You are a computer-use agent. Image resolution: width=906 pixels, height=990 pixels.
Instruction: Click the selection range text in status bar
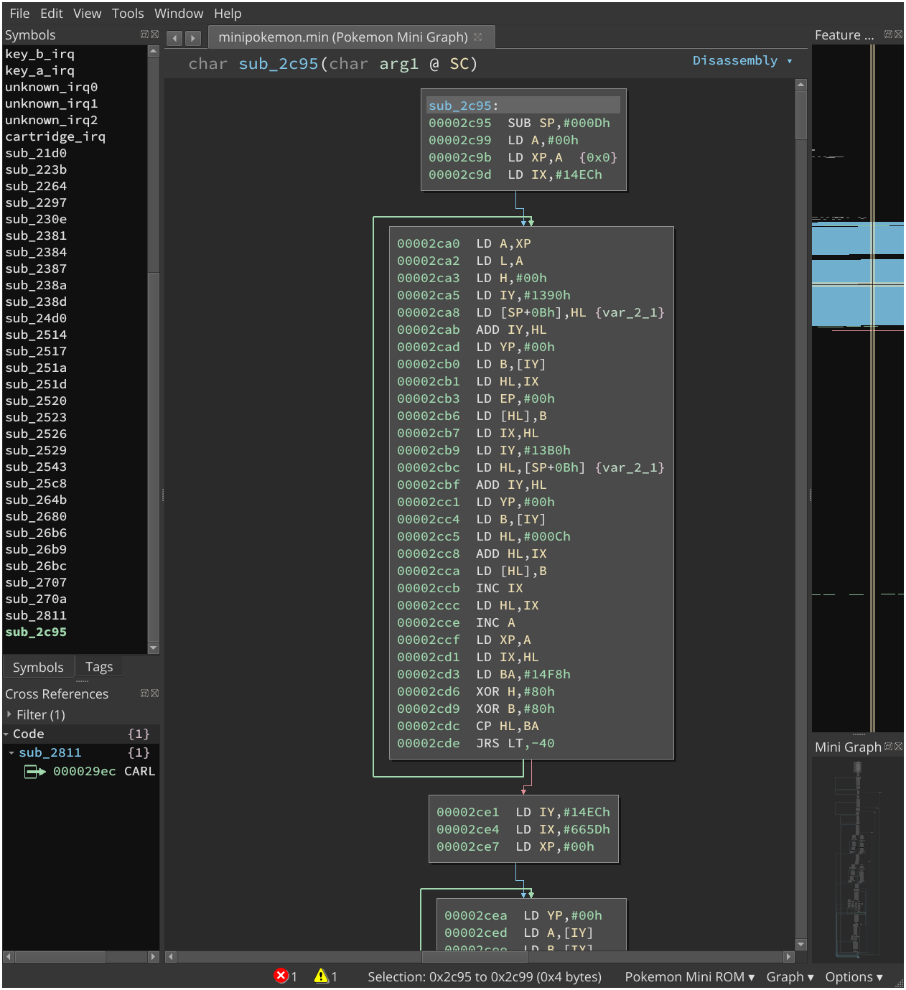pyautogui.click(x=485, y=977)
